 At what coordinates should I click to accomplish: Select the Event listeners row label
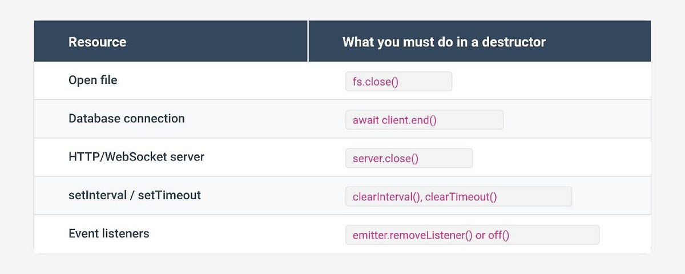click(x=109, y=233)
